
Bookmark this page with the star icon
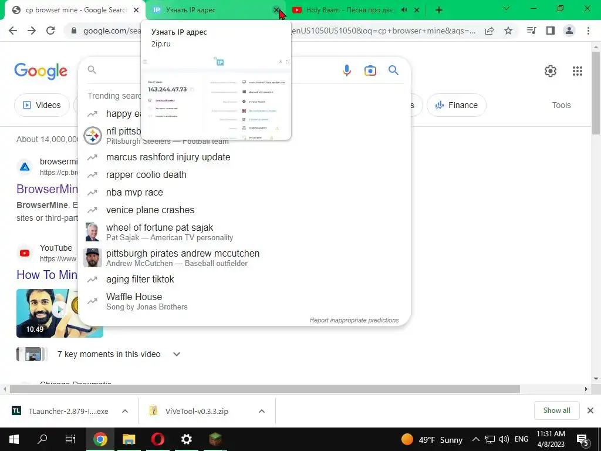[508, 31]
